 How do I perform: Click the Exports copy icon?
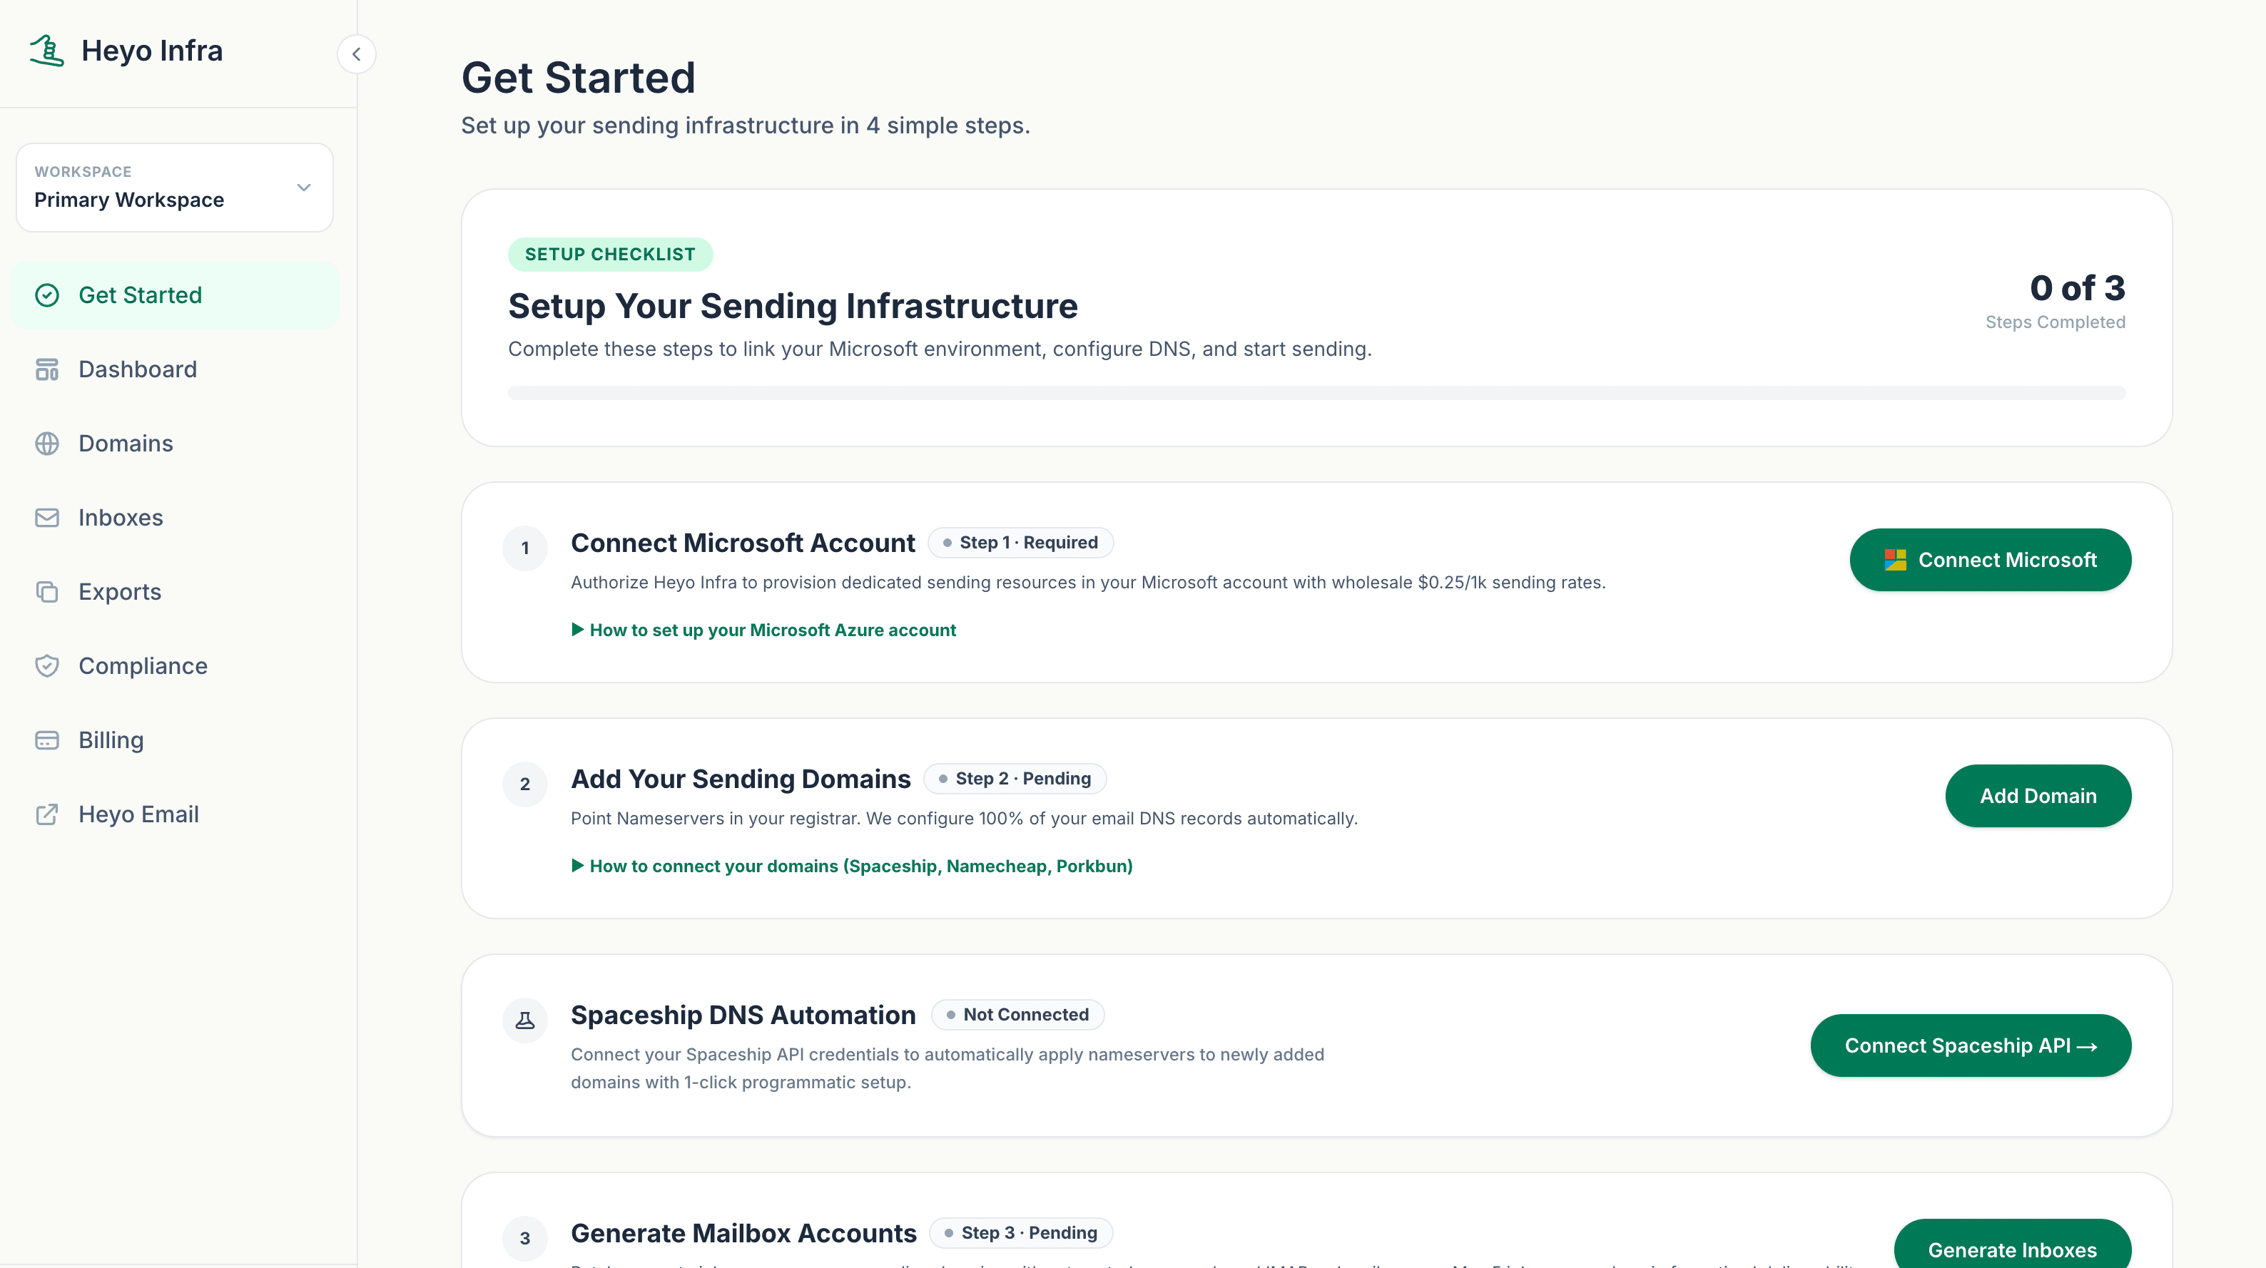tap(46, 592)
